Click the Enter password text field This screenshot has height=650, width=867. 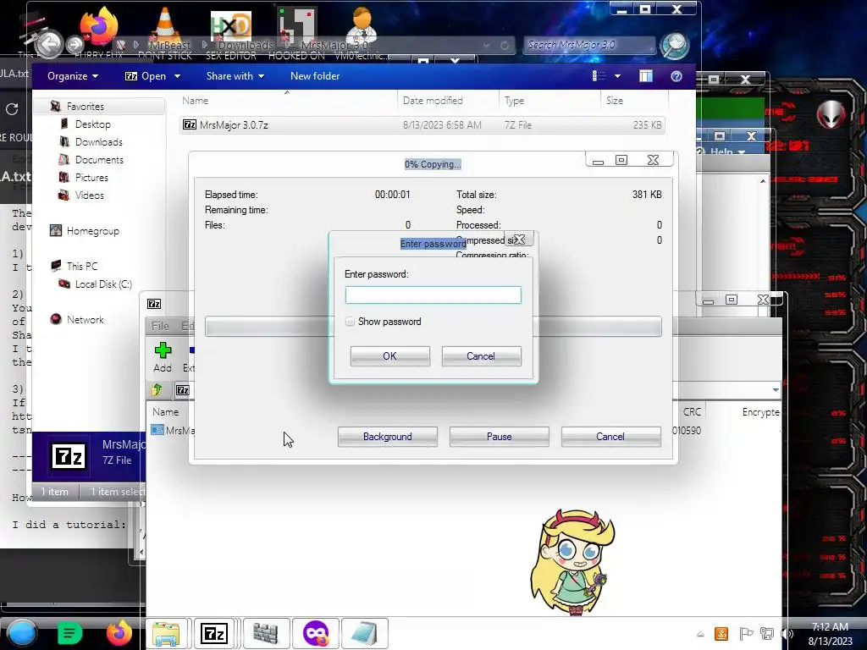pyautogui.click(x=433, y=295)
